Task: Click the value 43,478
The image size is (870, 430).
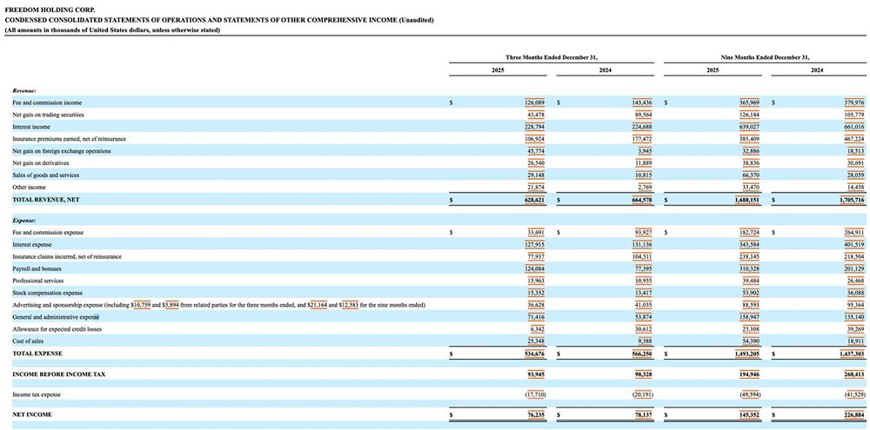Action: click(534, 115)
